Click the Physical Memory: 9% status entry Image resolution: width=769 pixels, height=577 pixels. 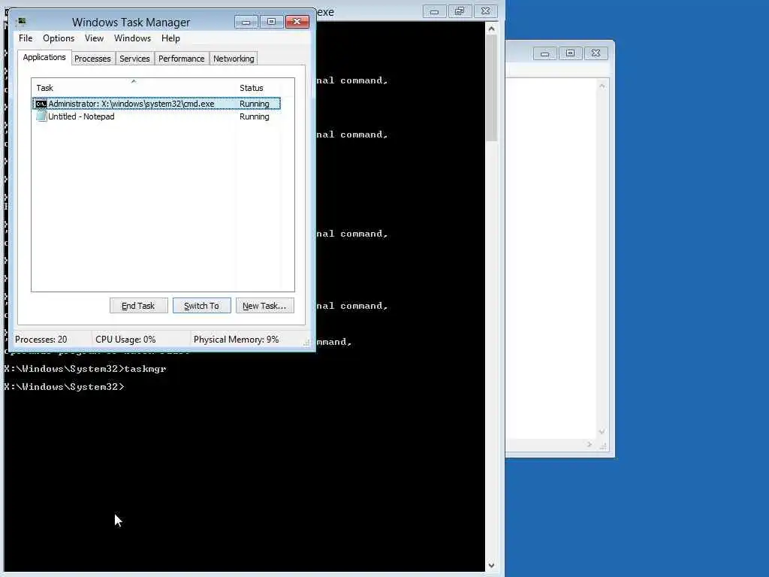236,340
